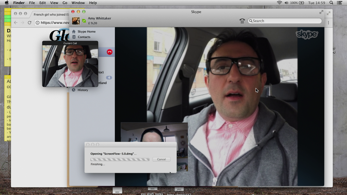The height and width of the screenshot is (195, 347).
Task: Open Spotlight search icon
Action: pyautogui.click(x=331, y=3)
